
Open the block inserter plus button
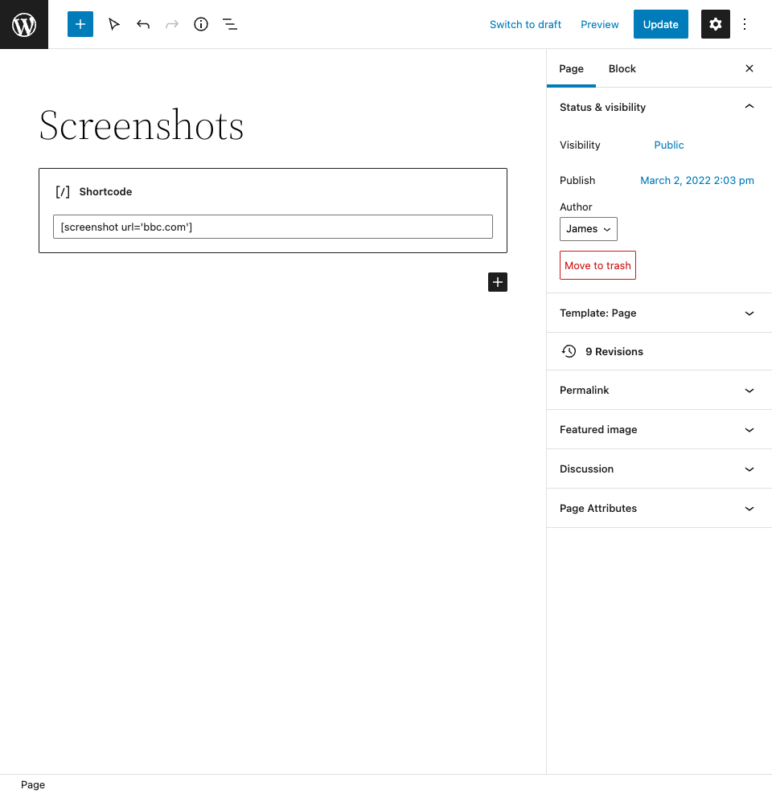tap(80, 24)
